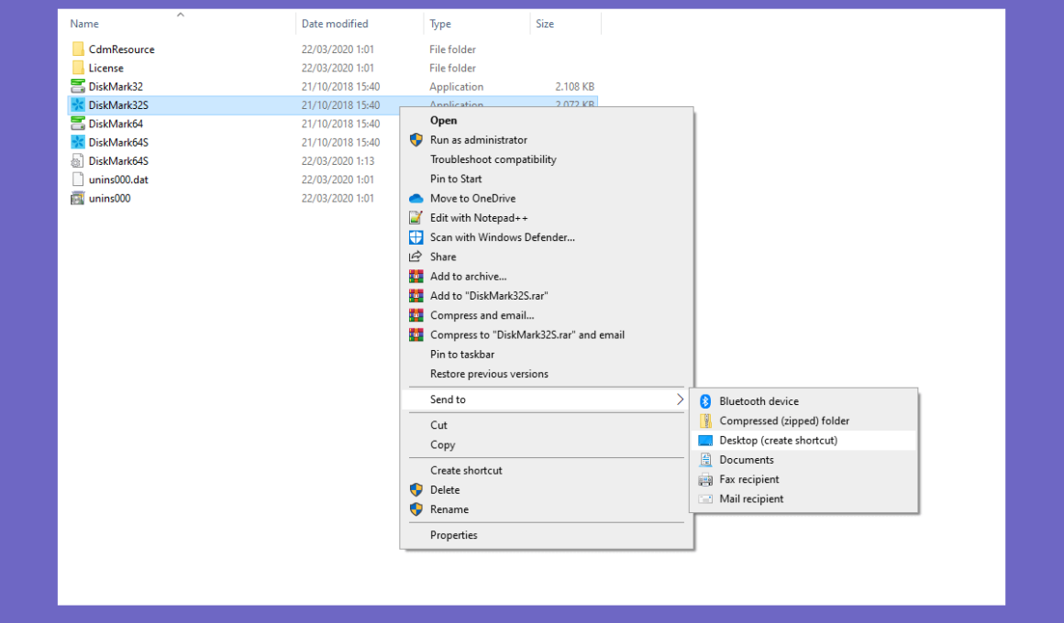This screenshot has width=1064, height=623.
Task: Select Pin to Start
Action: (456, 179)
